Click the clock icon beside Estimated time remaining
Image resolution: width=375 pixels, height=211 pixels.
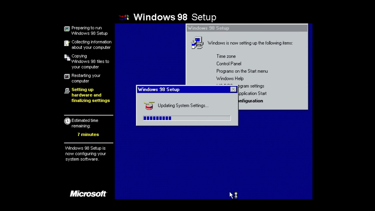(x=67, y=121)
